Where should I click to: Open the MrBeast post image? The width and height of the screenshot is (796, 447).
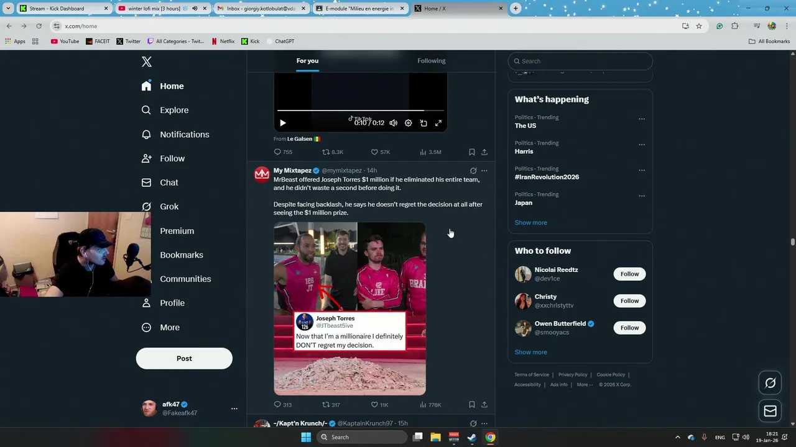click(x=349, y=309)
